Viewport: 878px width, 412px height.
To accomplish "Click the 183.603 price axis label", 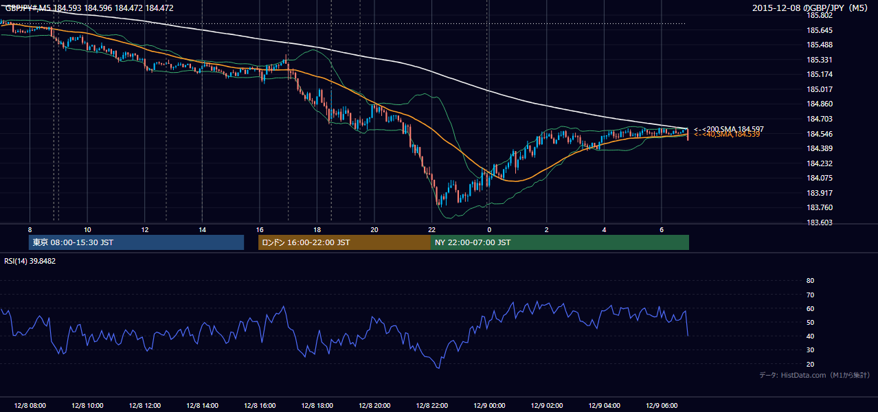I will point(820,222).
